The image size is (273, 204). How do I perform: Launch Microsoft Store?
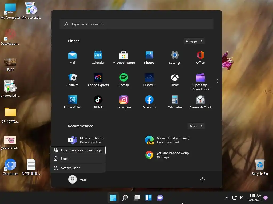coord(124,58)
